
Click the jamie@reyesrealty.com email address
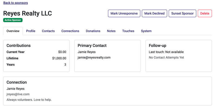94,58
